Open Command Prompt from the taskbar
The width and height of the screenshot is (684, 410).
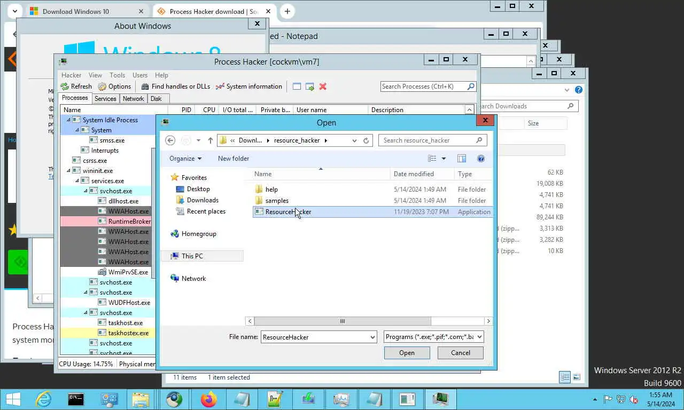click(x=76, y=399)
